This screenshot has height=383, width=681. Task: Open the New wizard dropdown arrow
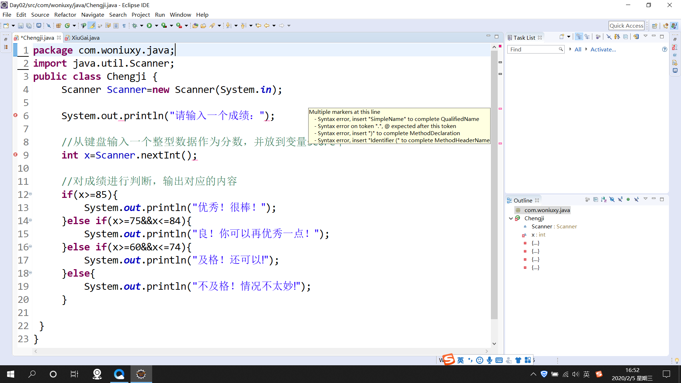[13, 26]
